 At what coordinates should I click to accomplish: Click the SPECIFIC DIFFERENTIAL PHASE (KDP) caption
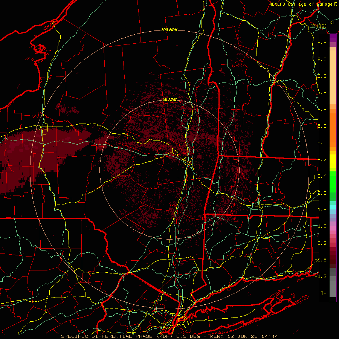118,336
